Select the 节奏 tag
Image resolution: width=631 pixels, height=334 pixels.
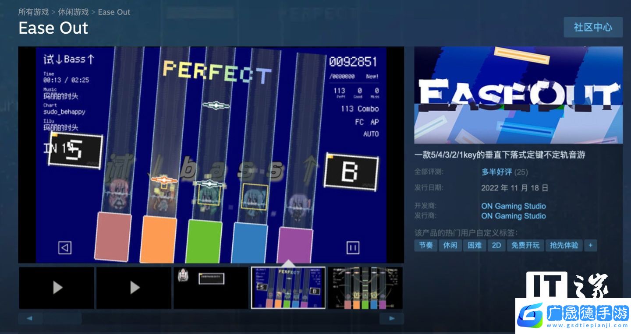(x=426, y=245)
